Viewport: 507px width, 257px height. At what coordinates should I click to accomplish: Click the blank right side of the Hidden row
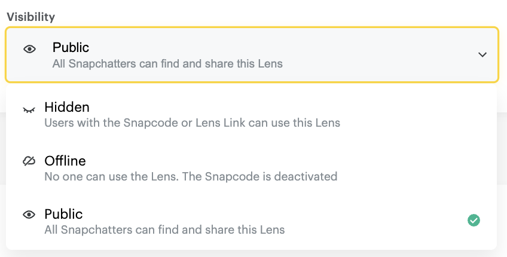[419, 115]
